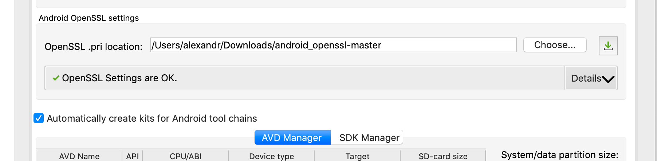Click the 'System/data partition size' label
Screen dimensions: 657x161
(x=559, y=155)
